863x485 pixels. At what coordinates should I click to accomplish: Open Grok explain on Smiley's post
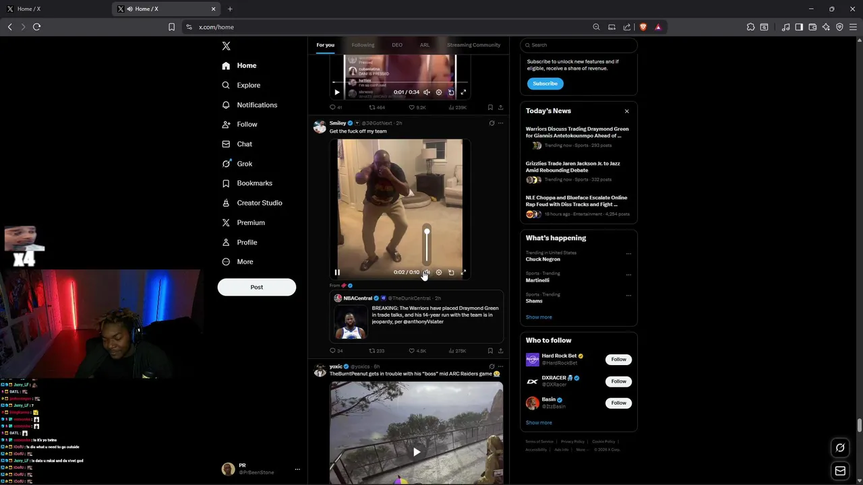[x=492, y=123]
